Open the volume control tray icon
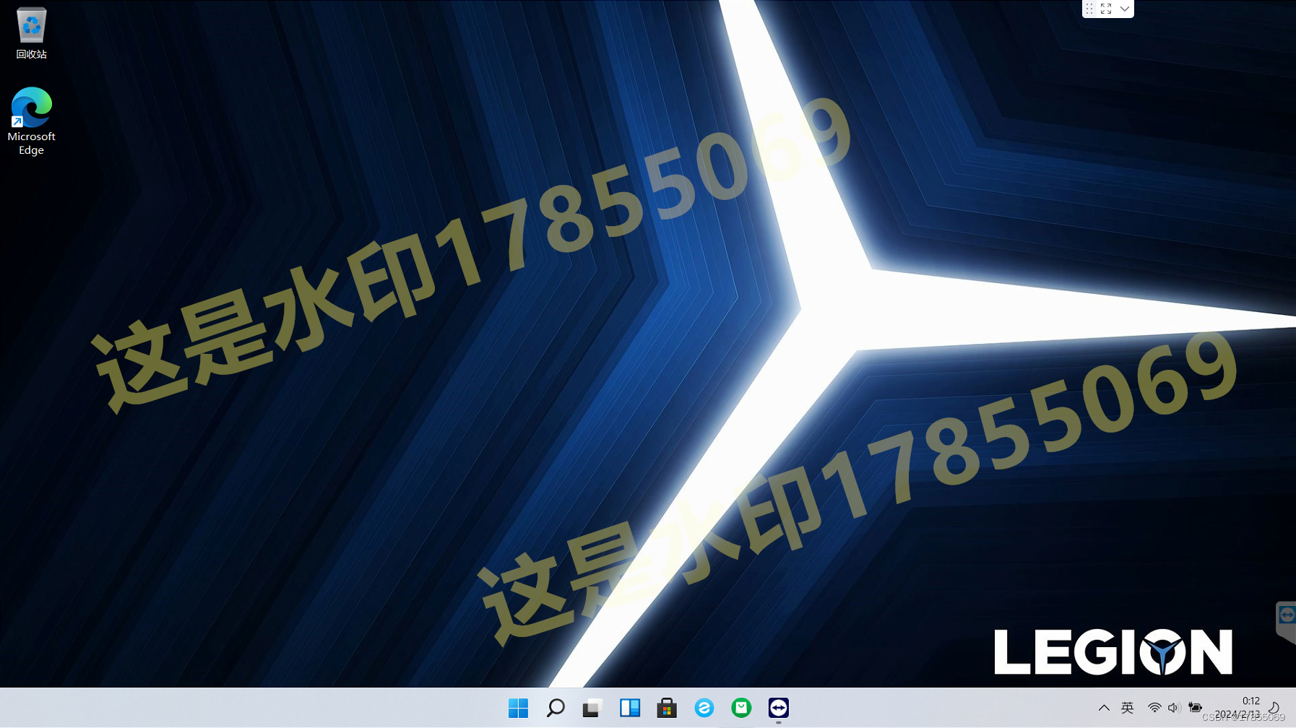1296x728 pixels. point(1174,708)
